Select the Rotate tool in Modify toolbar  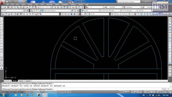click(x=170, y=35)
